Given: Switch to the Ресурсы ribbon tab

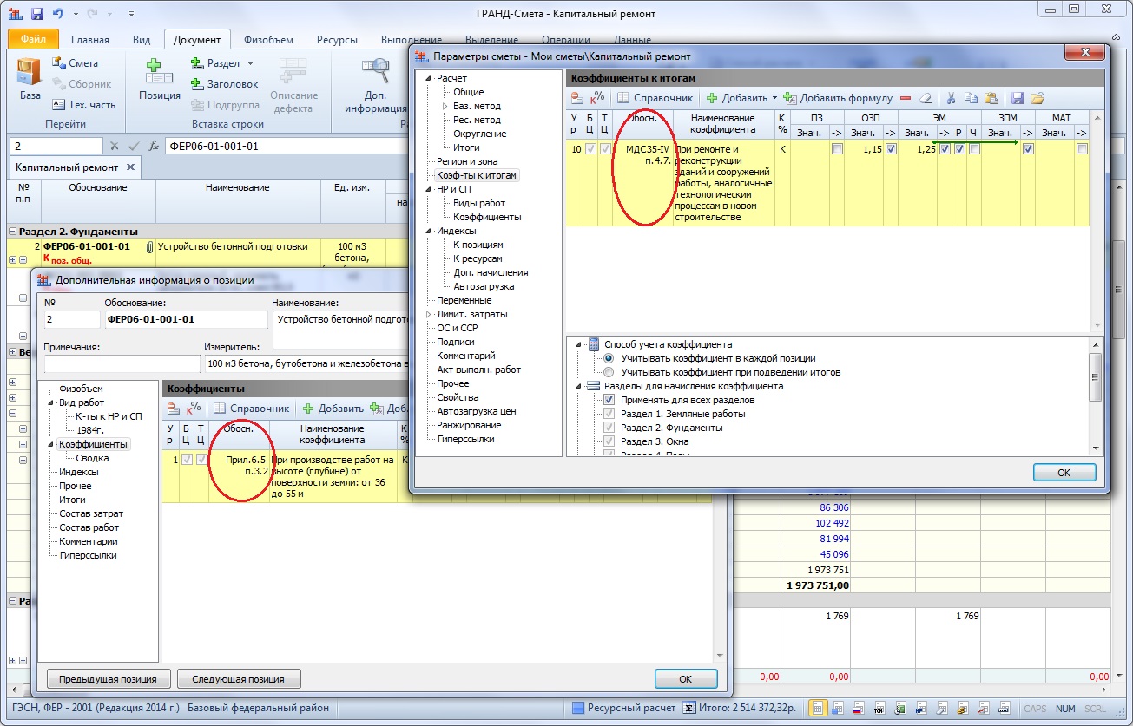Looking at the screenshot, I should tap(337, 40).
